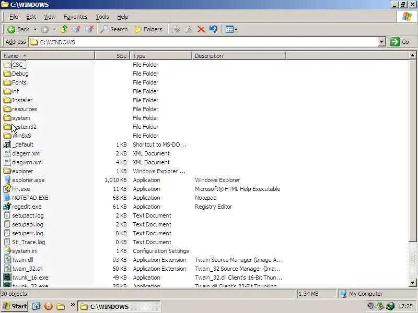
Task: Open the File menu
Action: [x=14, y=17]
